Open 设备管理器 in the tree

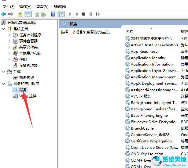(x=28, y=66)
